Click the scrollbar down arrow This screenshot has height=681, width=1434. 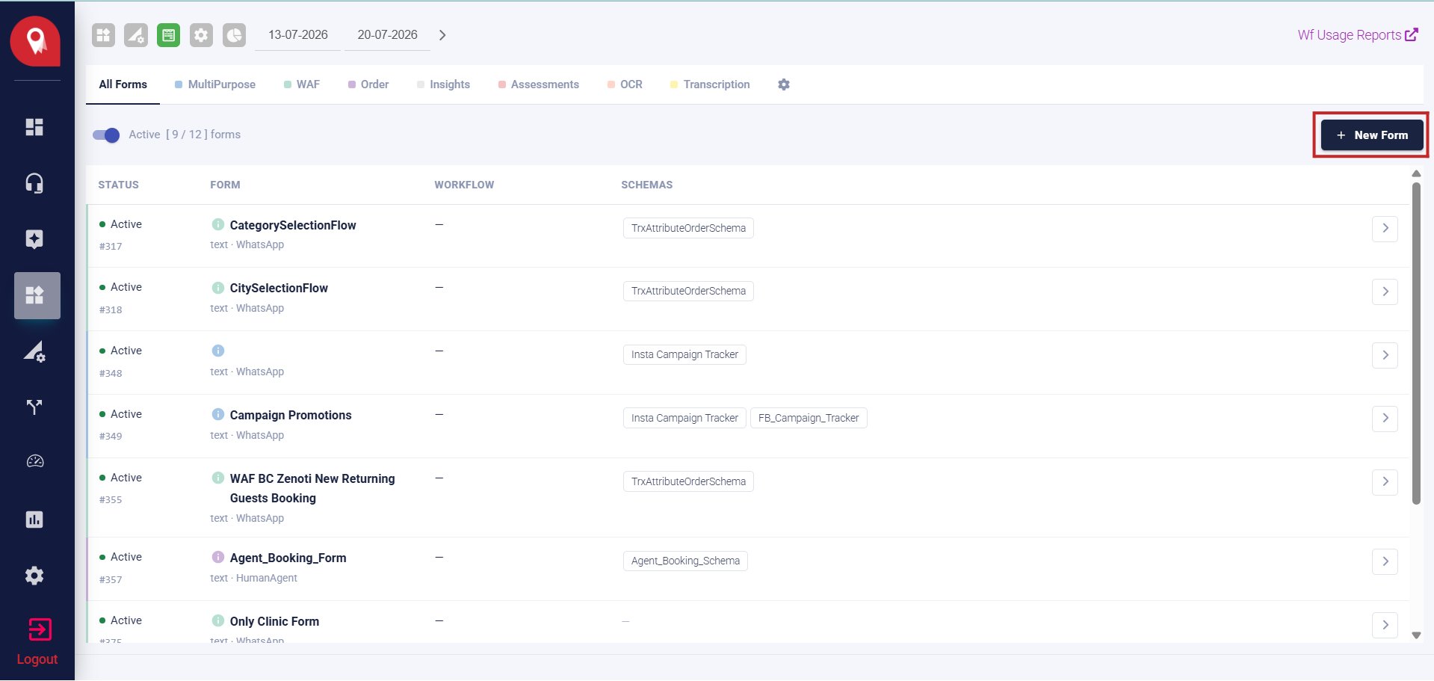1416,635
